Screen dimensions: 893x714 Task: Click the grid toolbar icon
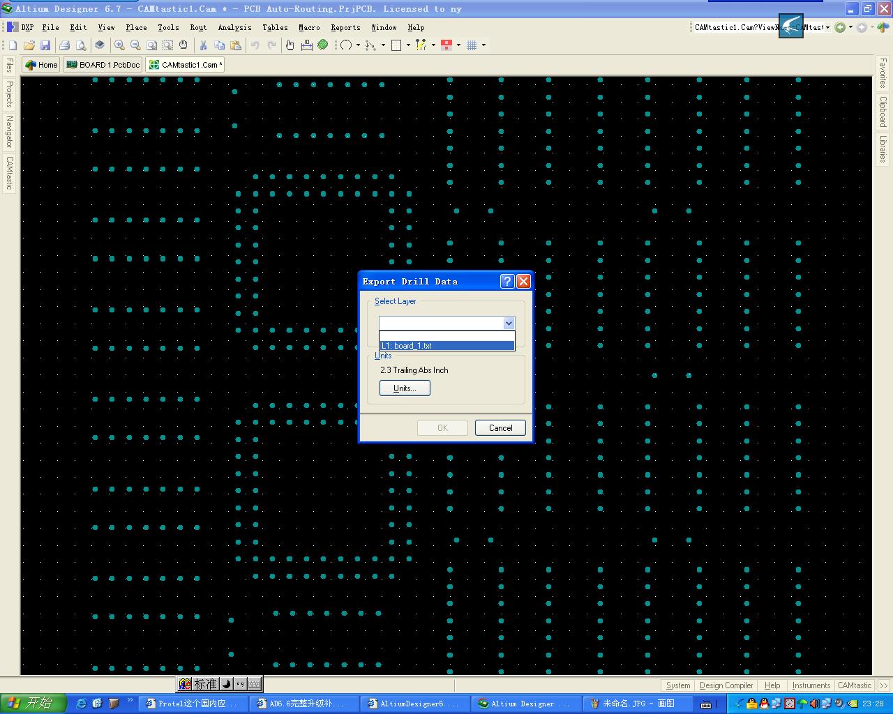(x=472, y=45)
